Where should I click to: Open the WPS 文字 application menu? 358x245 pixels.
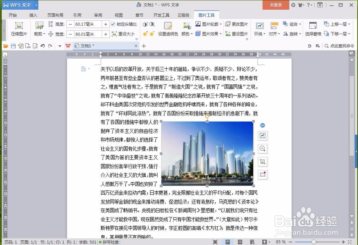(x=20, y=5)
